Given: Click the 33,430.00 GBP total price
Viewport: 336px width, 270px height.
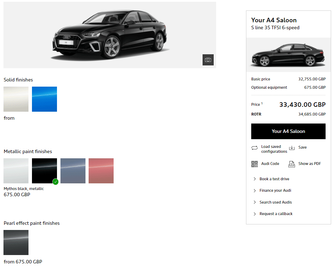Looking at the screenshot, I should (x=302, y=105).
